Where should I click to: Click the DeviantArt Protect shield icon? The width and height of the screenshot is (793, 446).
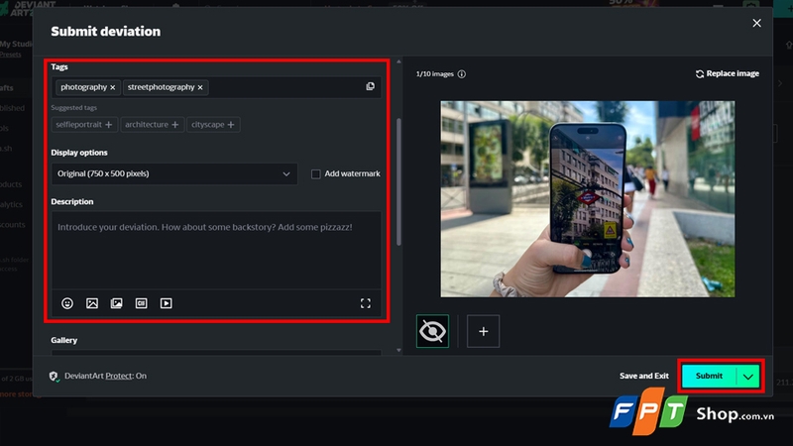(x=54, y=377)
